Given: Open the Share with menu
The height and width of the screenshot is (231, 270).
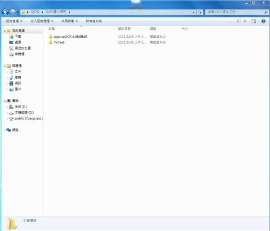Looking at the screenshot, I should click(69, 21).
